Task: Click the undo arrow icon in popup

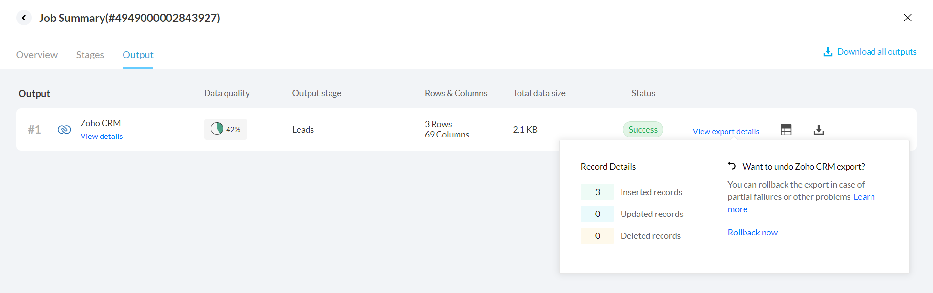Action: tap(732, 166)
